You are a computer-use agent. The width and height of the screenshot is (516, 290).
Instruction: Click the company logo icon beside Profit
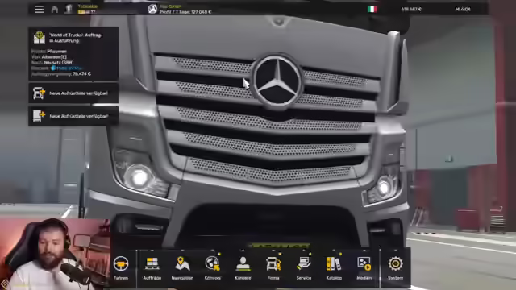click(x=152, y=9)
